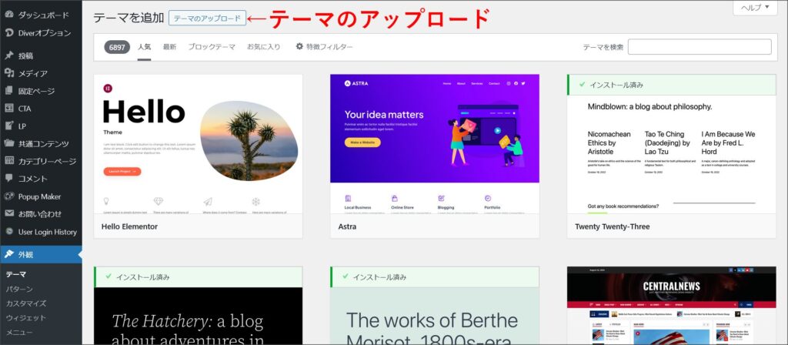This screenshot has width=788, height=345.
Task: Click the Hello Elementor theme name
Action: tap(129, 226)
